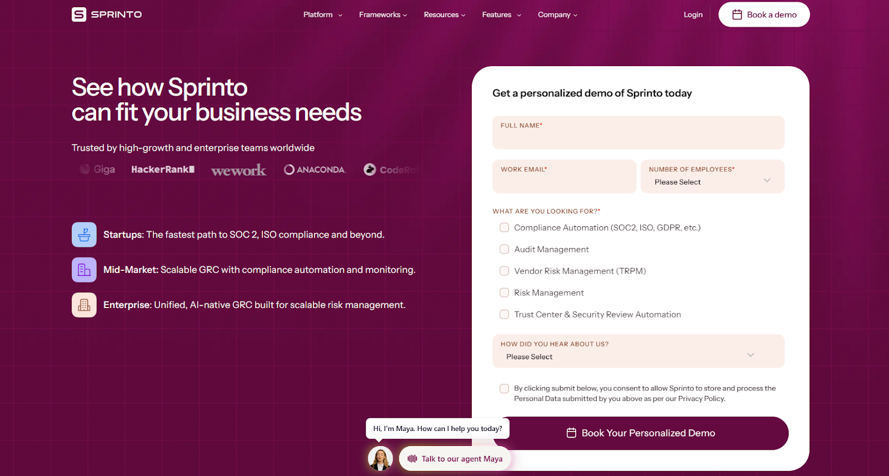Click the Full Name input field

click(x=638, y=132)
